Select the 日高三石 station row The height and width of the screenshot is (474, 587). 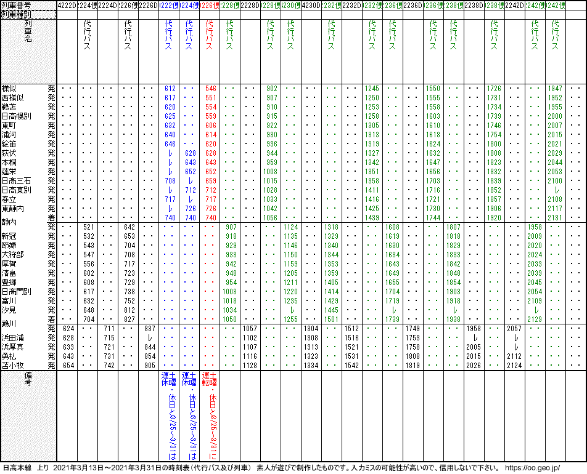(x=17, y=181)
